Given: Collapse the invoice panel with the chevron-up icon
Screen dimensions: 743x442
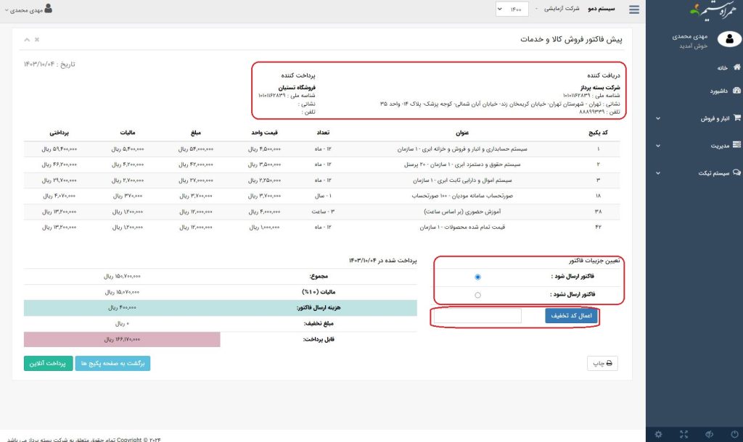Looking at the screenshot, I should click(x=27, y=39).
